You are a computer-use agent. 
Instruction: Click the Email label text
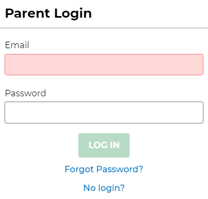tap(17, 45)
